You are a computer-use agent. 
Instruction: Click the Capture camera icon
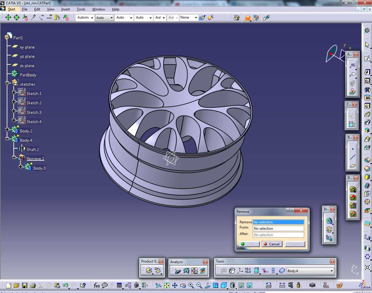pos(312,285)
